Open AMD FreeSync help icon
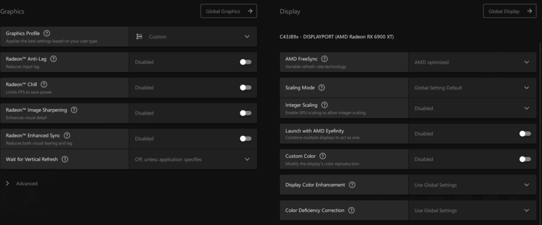 [324, 59]
